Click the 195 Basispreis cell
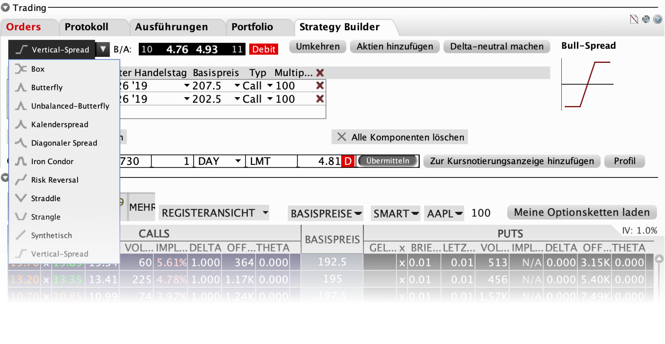This screenshot has height=344, width=665. point(332,279)
